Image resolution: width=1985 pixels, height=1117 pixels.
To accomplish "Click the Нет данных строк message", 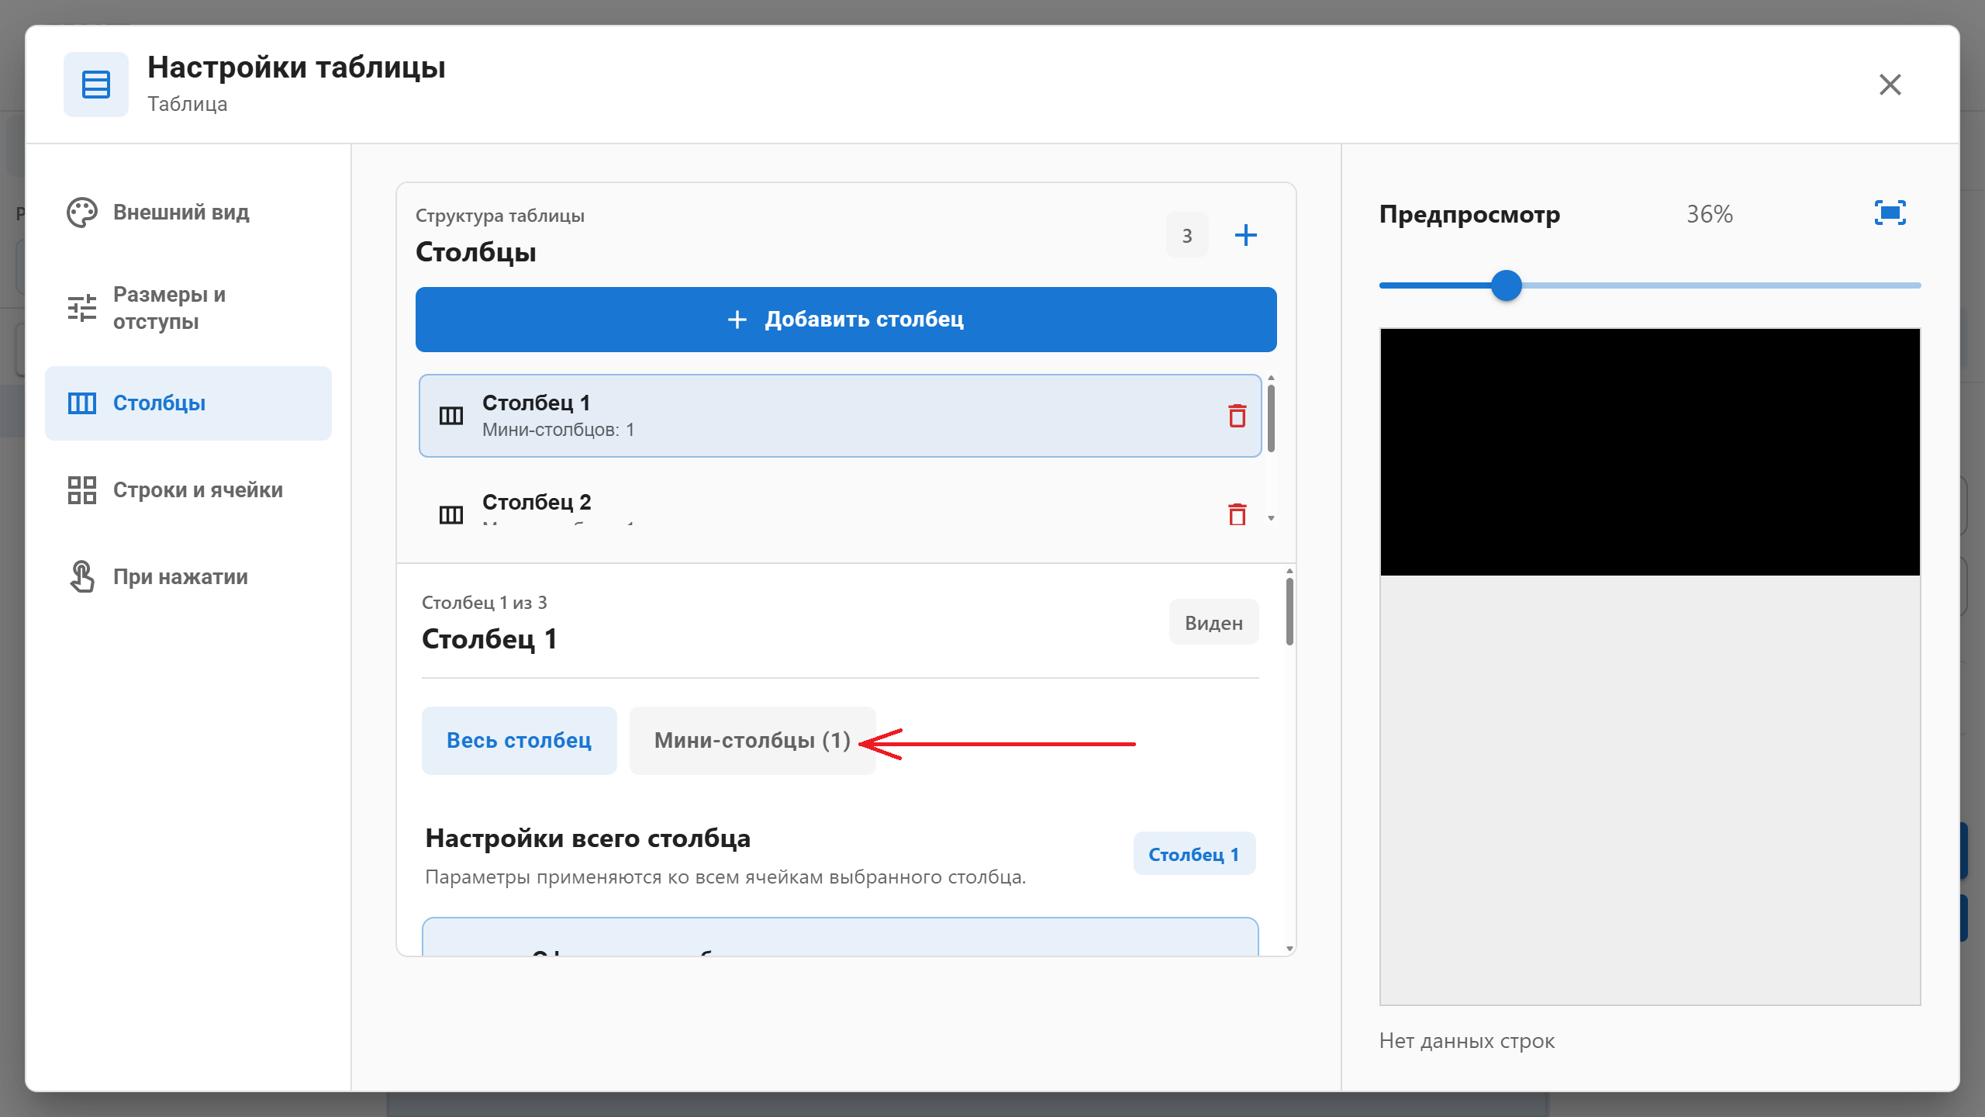I will tap(1466, 1041).
